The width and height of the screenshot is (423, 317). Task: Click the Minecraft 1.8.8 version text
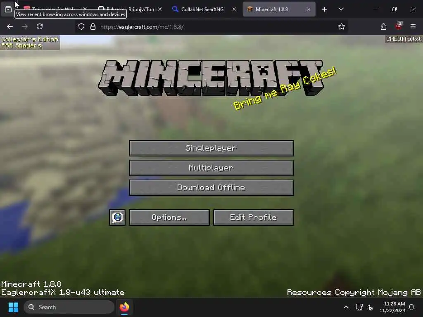(31, 284)
